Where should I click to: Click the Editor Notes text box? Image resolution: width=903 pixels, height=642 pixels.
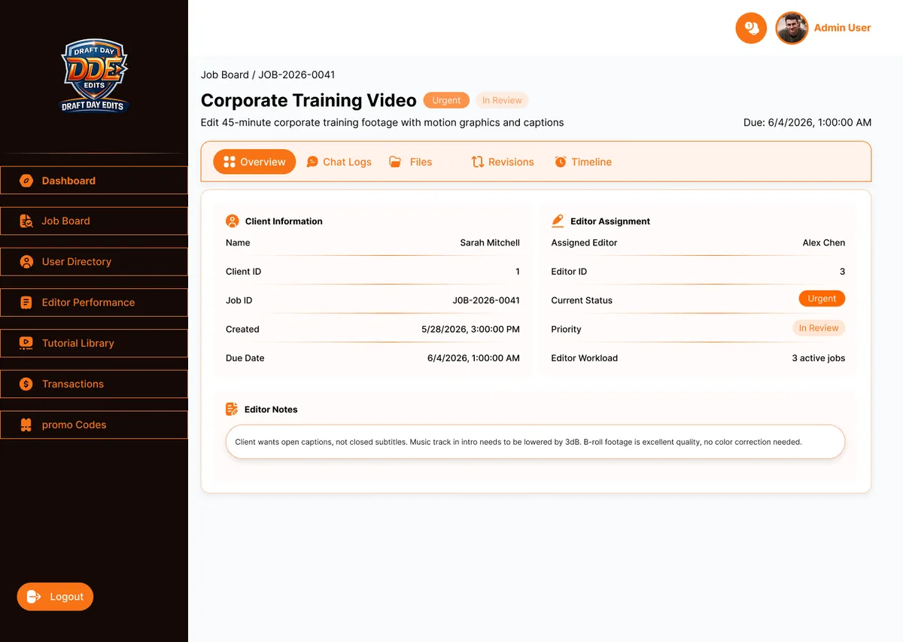click(x=535, y=442)
